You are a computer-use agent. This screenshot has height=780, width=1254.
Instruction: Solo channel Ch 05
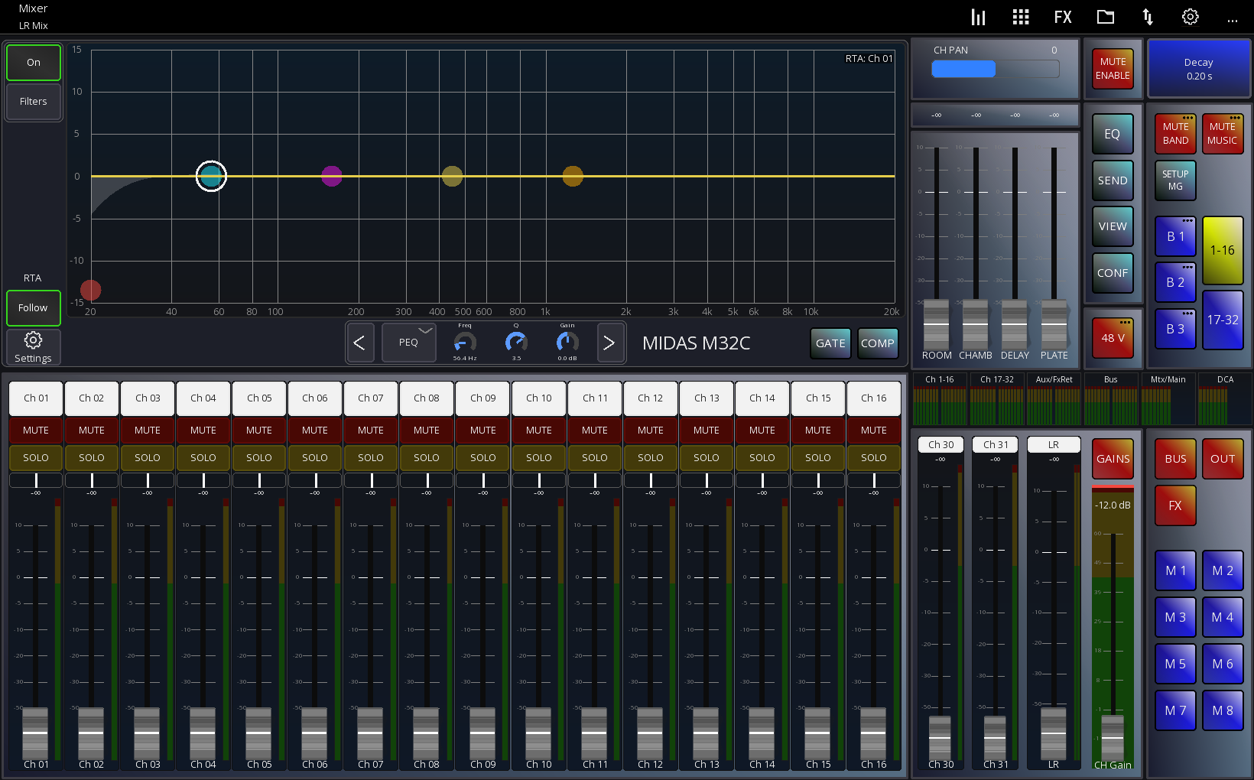(x=259, y=458)
